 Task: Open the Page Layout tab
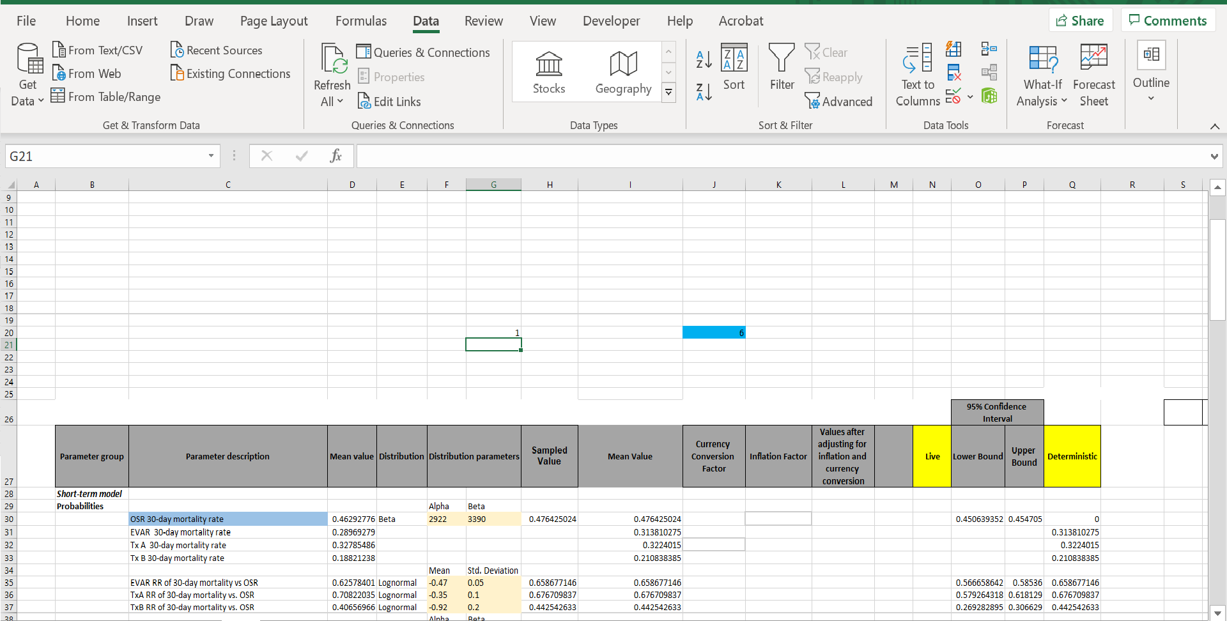[274, 21]
